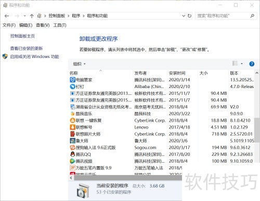
Task: Select the 湖南省会计从业资格 program icon
Action: (x=72, y=107)
